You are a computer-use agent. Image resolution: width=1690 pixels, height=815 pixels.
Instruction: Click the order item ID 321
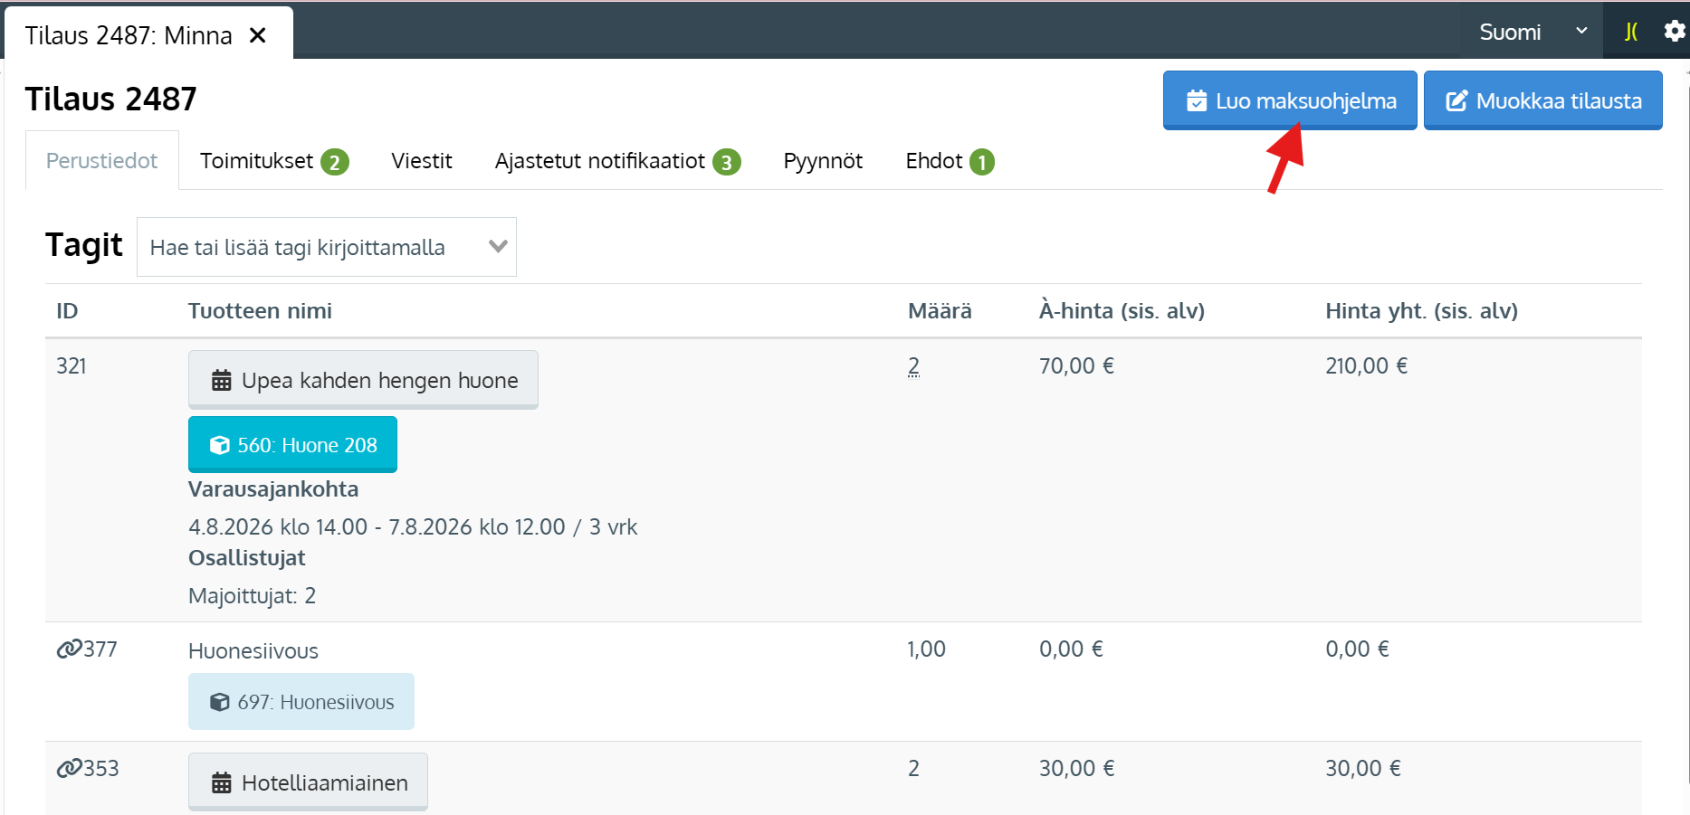pos(72,365)
